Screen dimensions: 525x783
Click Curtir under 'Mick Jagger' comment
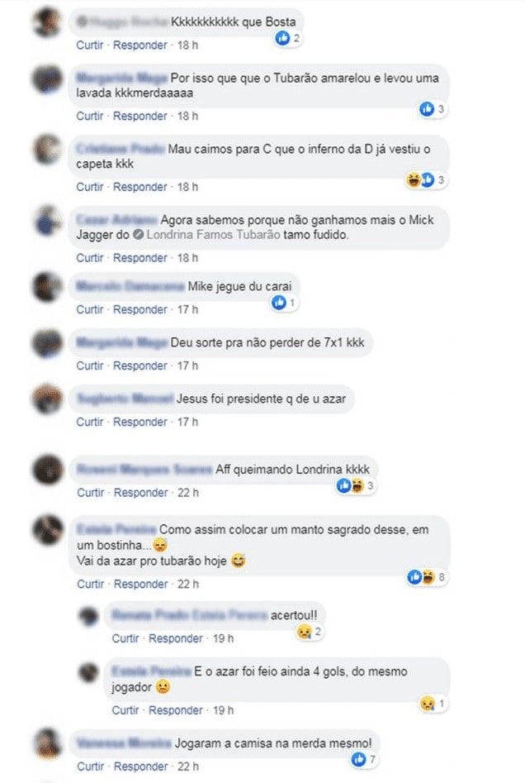coord(90,258)
